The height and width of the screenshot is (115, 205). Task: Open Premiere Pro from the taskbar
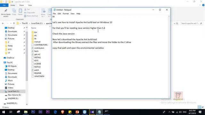click(x=48, y=112)
